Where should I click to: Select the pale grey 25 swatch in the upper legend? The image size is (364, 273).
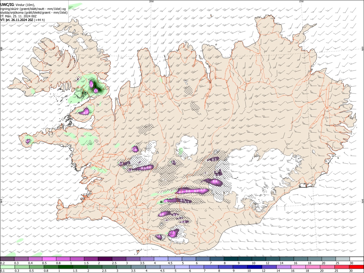(343, 259)
